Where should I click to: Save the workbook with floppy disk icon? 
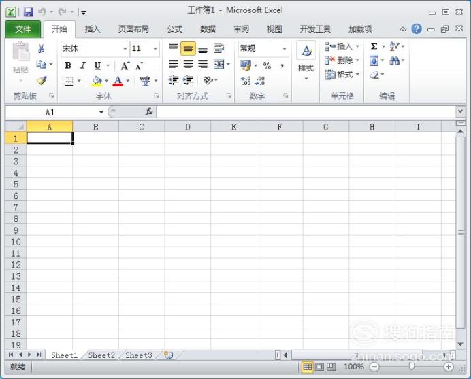(x=28, y=12)
